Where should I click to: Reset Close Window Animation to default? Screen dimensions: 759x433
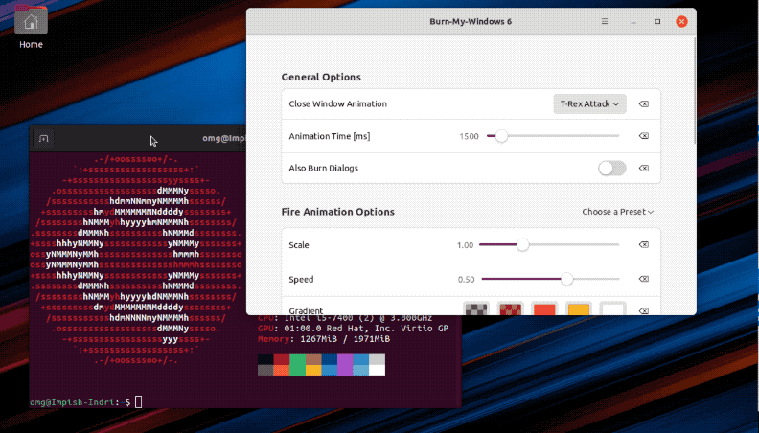tap(644, 103)
